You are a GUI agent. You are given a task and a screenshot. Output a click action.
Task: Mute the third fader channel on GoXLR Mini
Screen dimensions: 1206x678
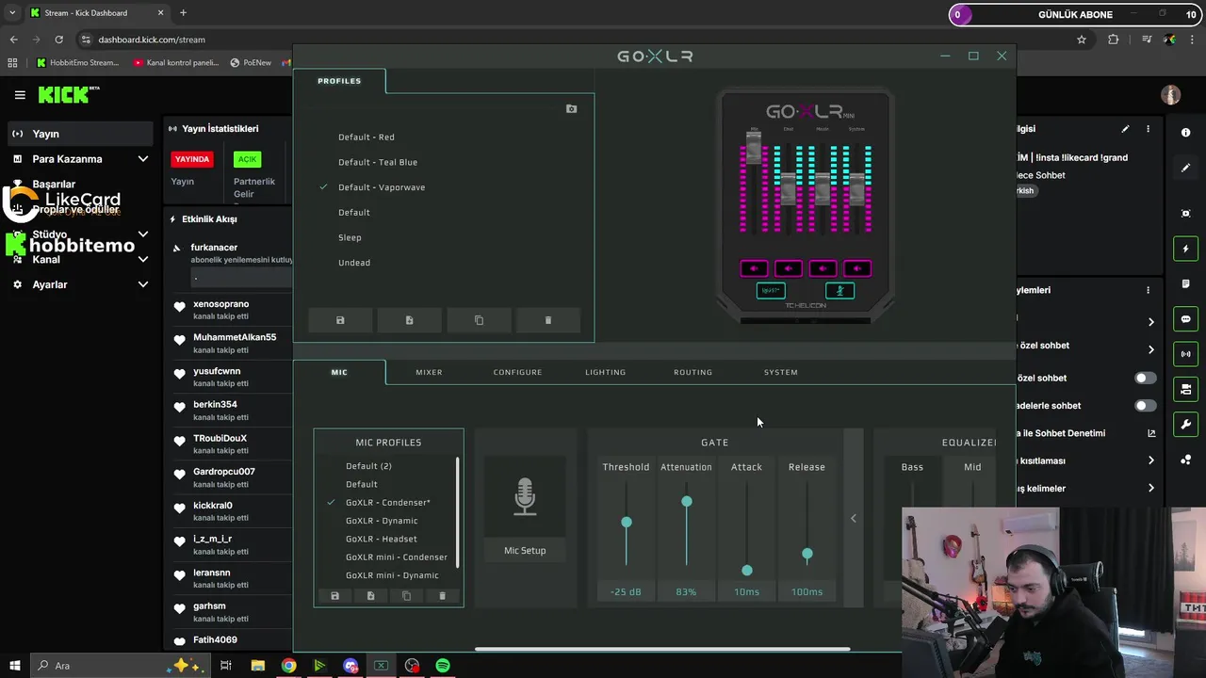point(823,268)
